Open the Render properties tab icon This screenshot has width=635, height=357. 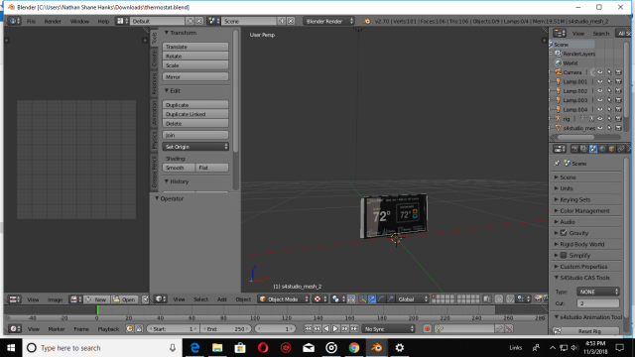pyautogui.click(x=574, y=149)
